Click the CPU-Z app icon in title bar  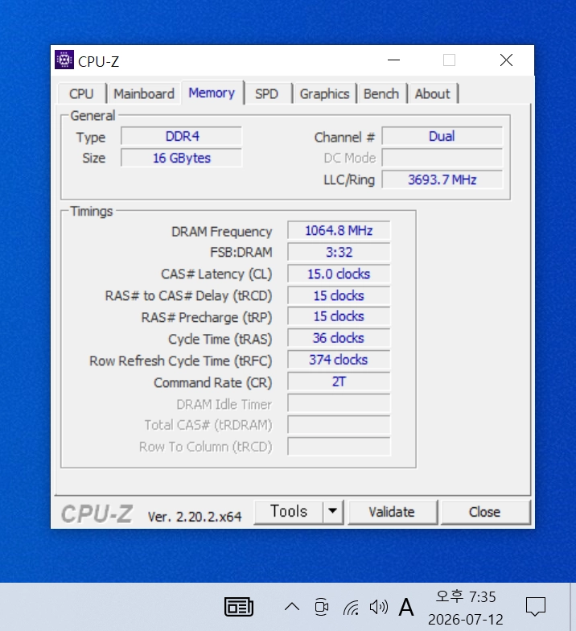(64, 60)
